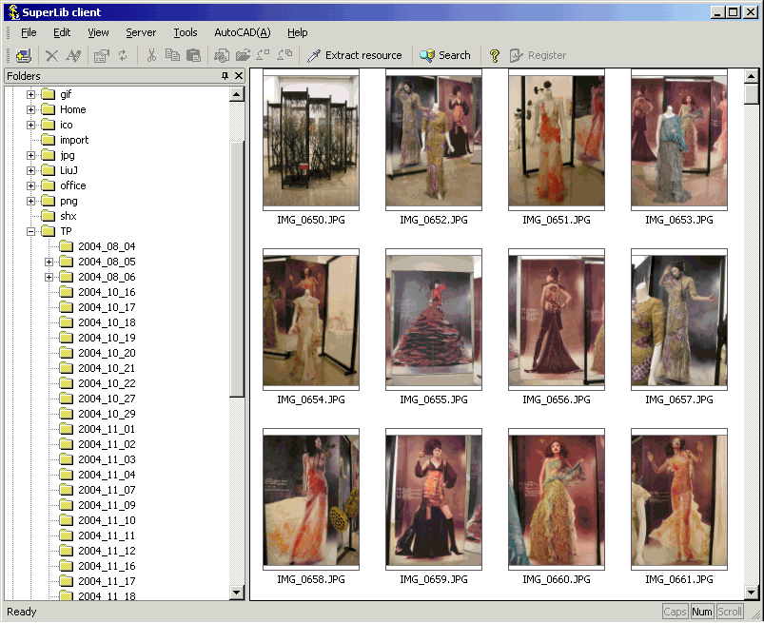Screen dimensions: 764x623
Task: Click the folder tree scroll down arrow
Action: 237,593
